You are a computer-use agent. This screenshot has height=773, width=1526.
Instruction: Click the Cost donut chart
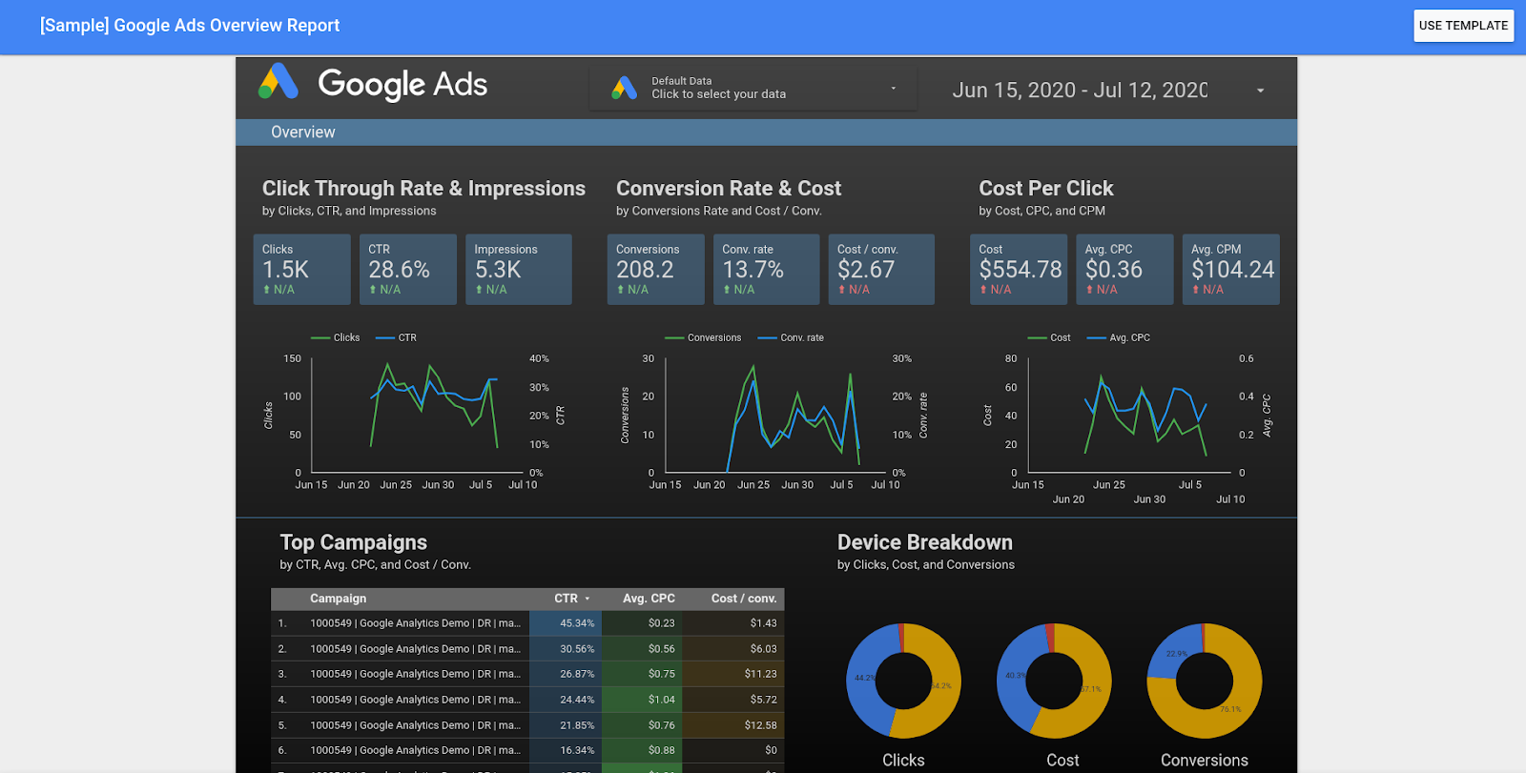click(x=1054, y=681)
